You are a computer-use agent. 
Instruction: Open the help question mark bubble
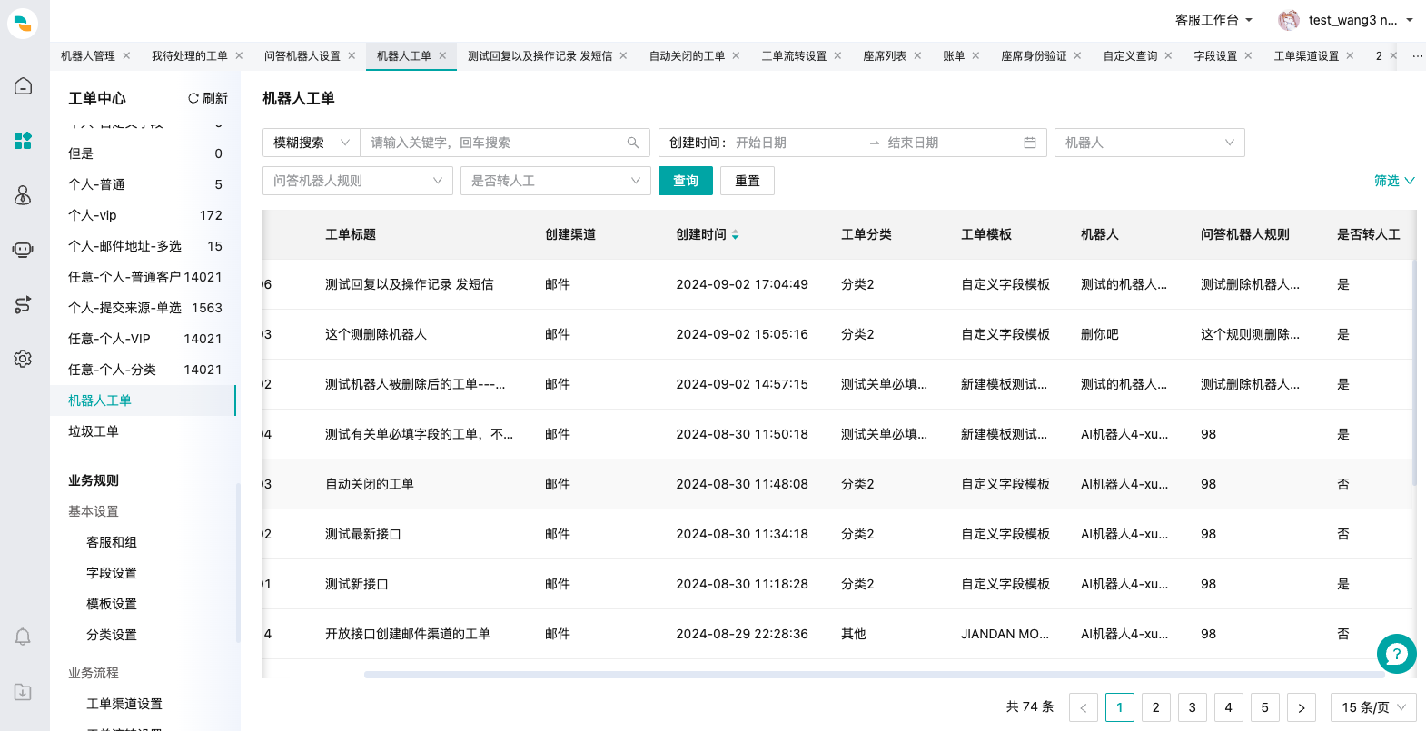[x=1397, y=654]
